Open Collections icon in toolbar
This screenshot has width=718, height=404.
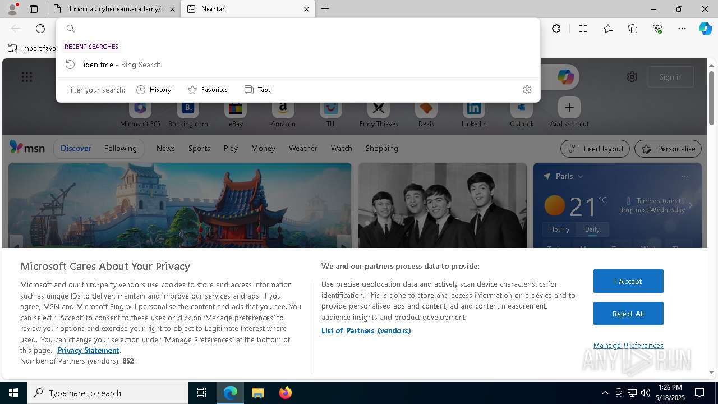[x=633, y=29]
